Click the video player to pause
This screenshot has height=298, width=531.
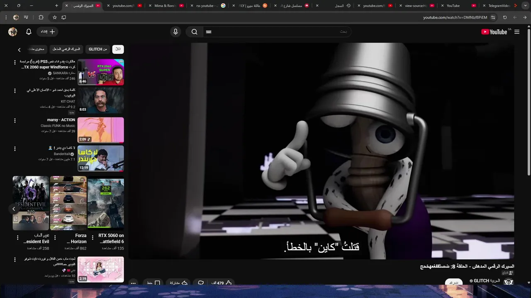[x=322, y=151]
